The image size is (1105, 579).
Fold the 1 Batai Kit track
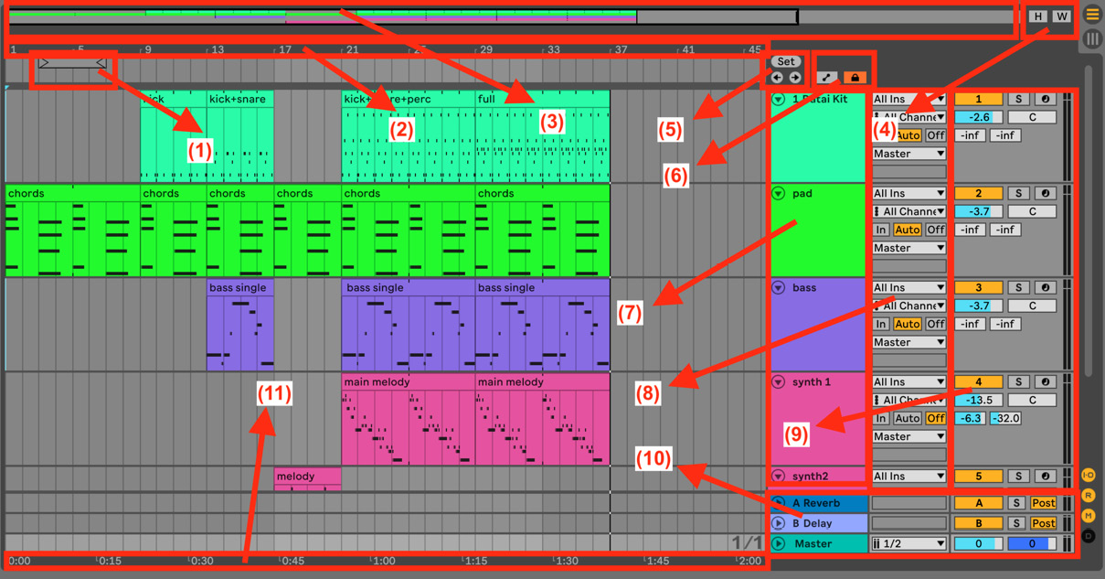click(779, 99)
